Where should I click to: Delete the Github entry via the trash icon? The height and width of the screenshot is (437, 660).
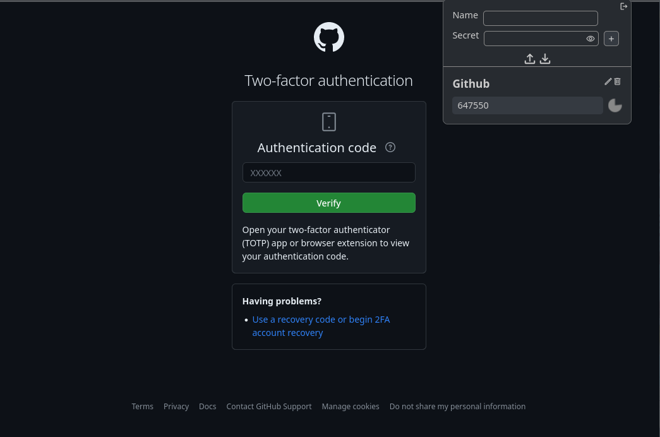click(x=618, y=81)
